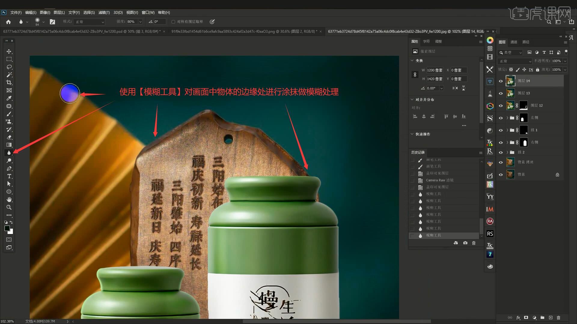The image size is (577, 324).
Task: Hide layer 图层 13
Action: coord(501,93)
